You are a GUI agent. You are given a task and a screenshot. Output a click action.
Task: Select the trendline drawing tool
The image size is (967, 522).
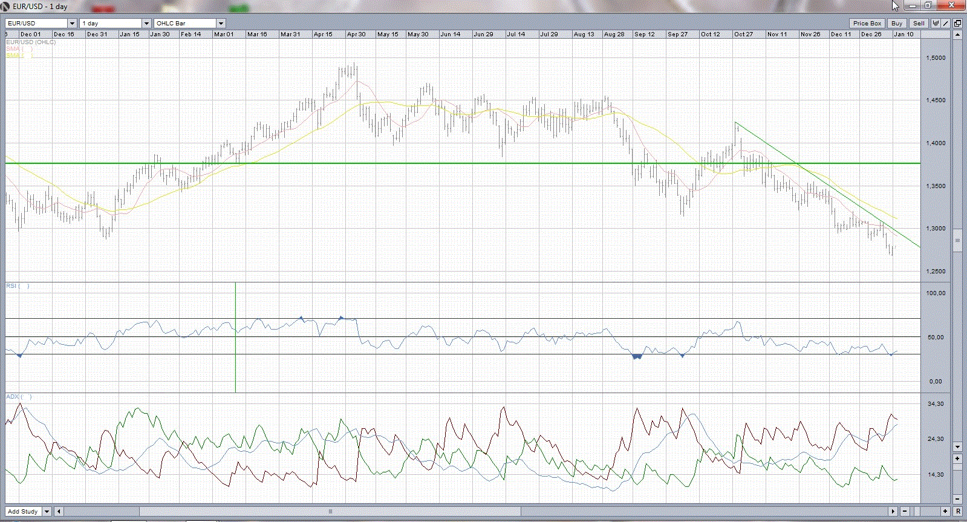[x=946, y=24]
